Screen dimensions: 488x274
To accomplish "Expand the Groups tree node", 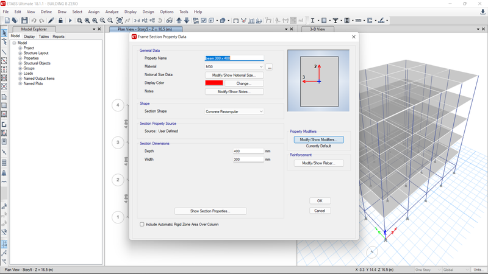I will (x=20, y=68).
